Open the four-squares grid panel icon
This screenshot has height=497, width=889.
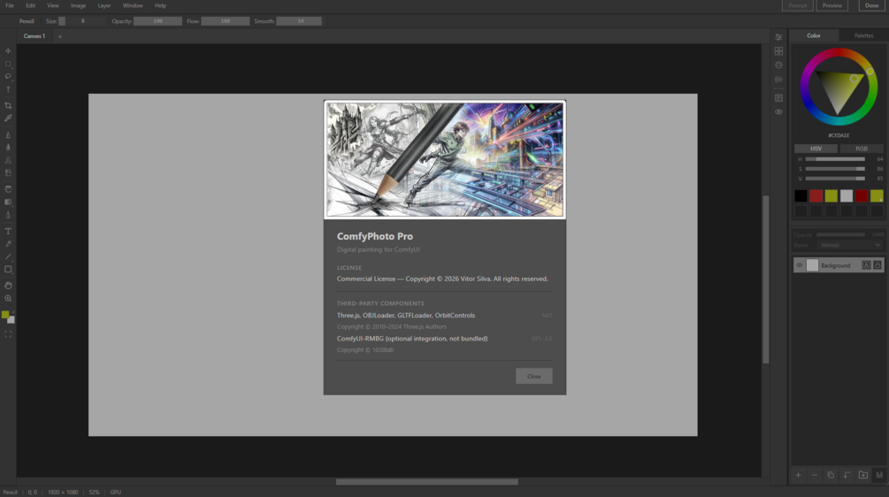point(778,51)
